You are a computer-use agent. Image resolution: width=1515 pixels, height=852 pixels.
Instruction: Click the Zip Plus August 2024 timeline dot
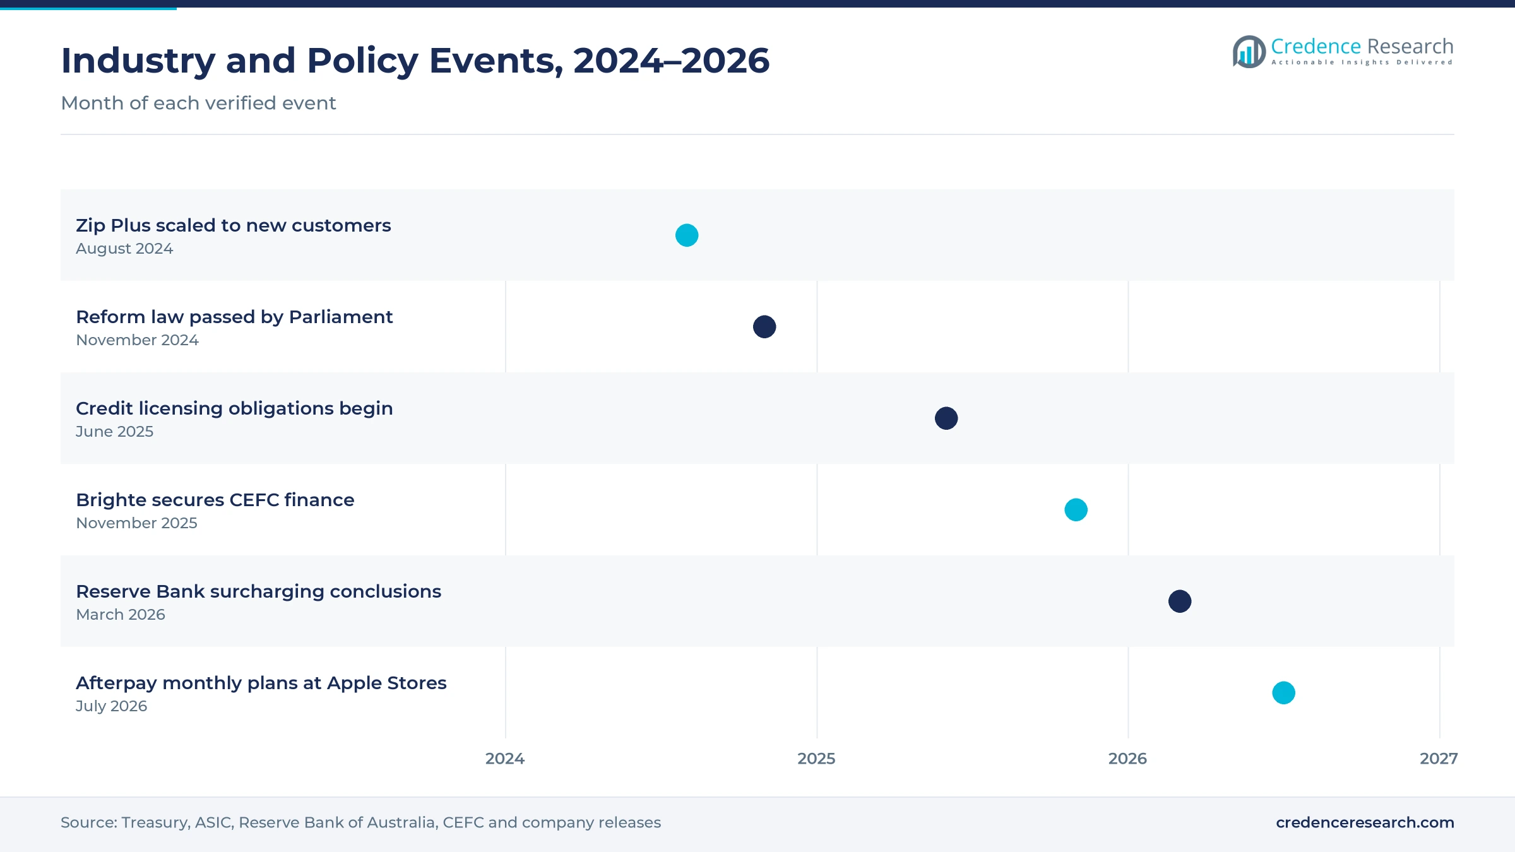pyautogui.click(x=687, y=235)
